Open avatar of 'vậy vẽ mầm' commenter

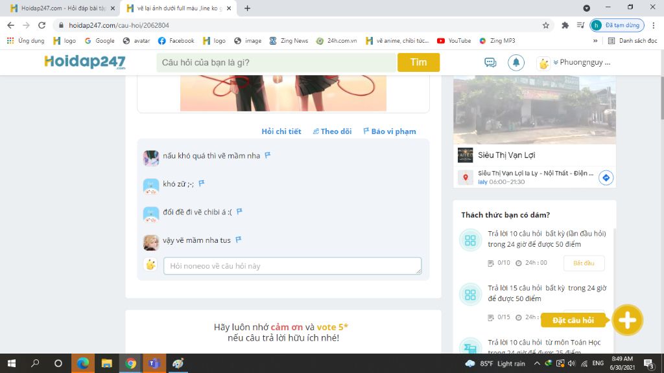(x=150, y=243)
